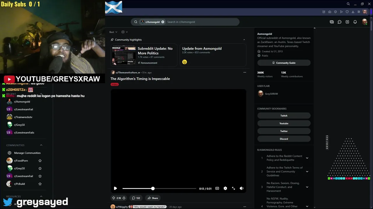Open options menu for Algorithm's Timing post
373x209 pixels.
pyautogui.click(x=244, y=72)
